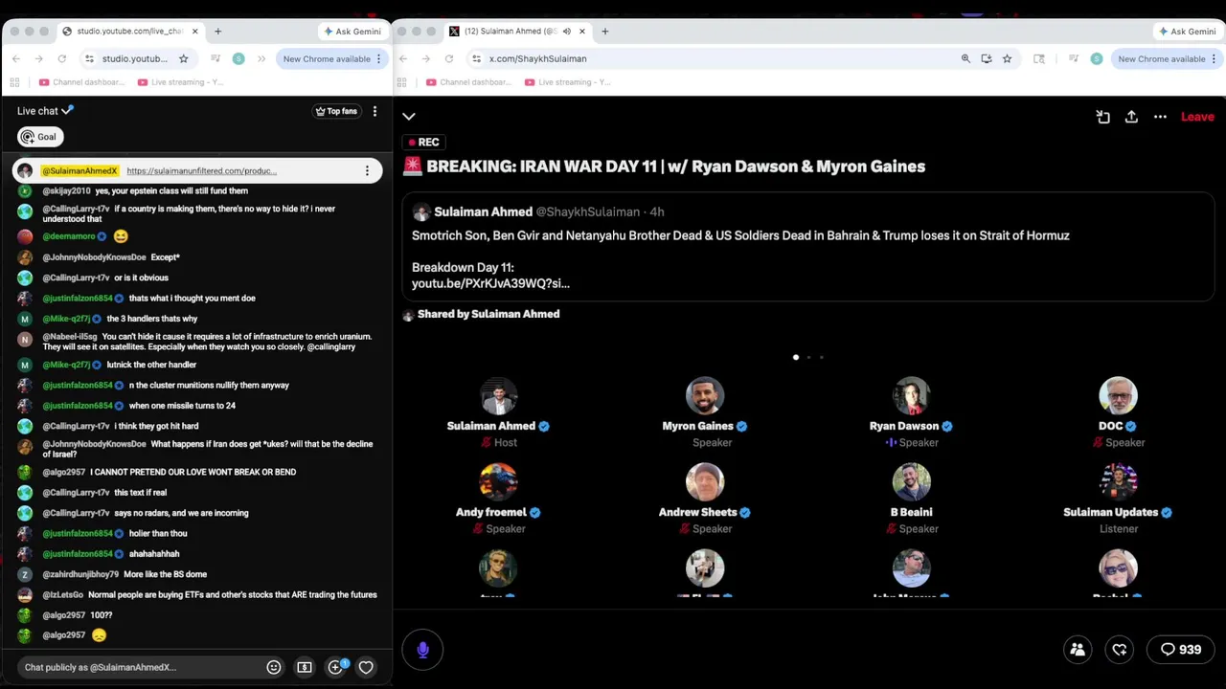Open a new tab in left window

[217, 32]
